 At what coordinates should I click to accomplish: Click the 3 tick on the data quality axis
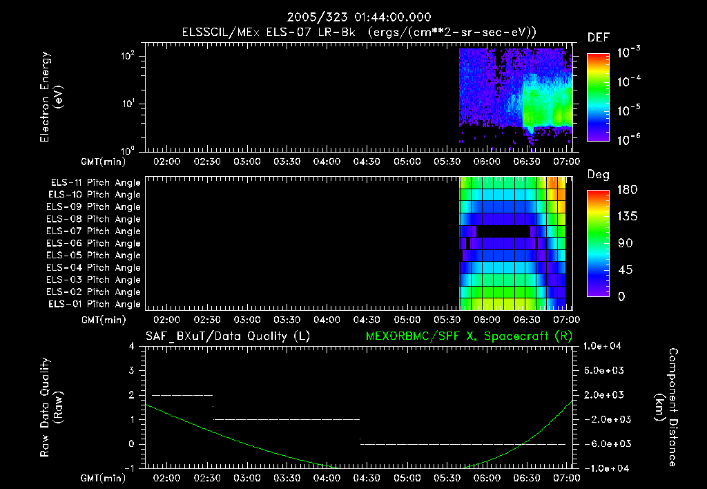pyautogui.click(x=132, y=370)
